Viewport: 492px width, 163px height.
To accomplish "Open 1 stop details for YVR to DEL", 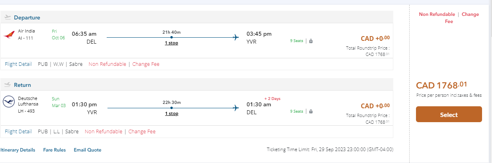I will click(x=172, y=113).
